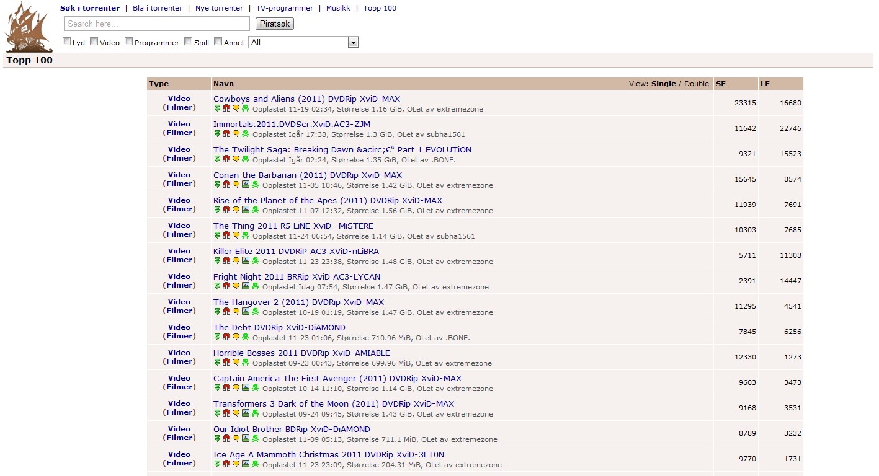Click magnet icon for The Hangover 2

coord(226,312)
